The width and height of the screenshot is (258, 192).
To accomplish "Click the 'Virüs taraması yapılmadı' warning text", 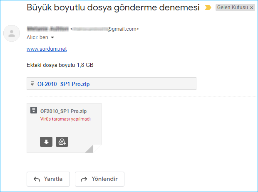I will tap(65, 119).
